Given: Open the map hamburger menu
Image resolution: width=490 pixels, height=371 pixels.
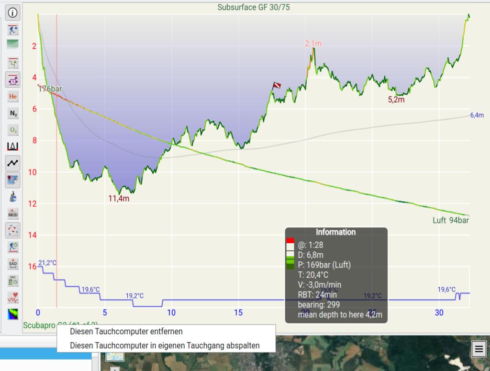Looking at the screenshot, I should 478,349.
